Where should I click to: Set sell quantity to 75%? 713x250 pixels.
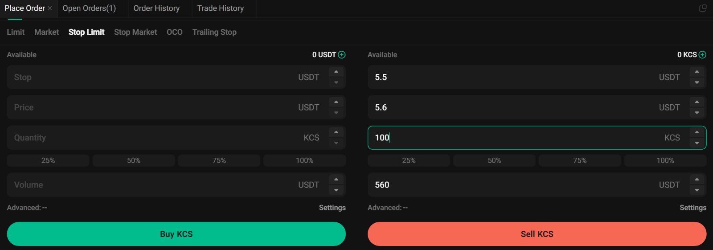coord(580,160)
